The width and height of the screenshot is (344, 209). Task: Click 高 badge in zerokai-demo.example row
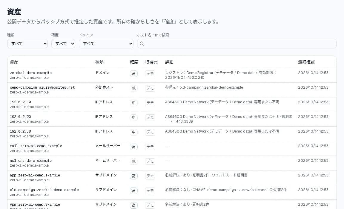pos(133,74)
